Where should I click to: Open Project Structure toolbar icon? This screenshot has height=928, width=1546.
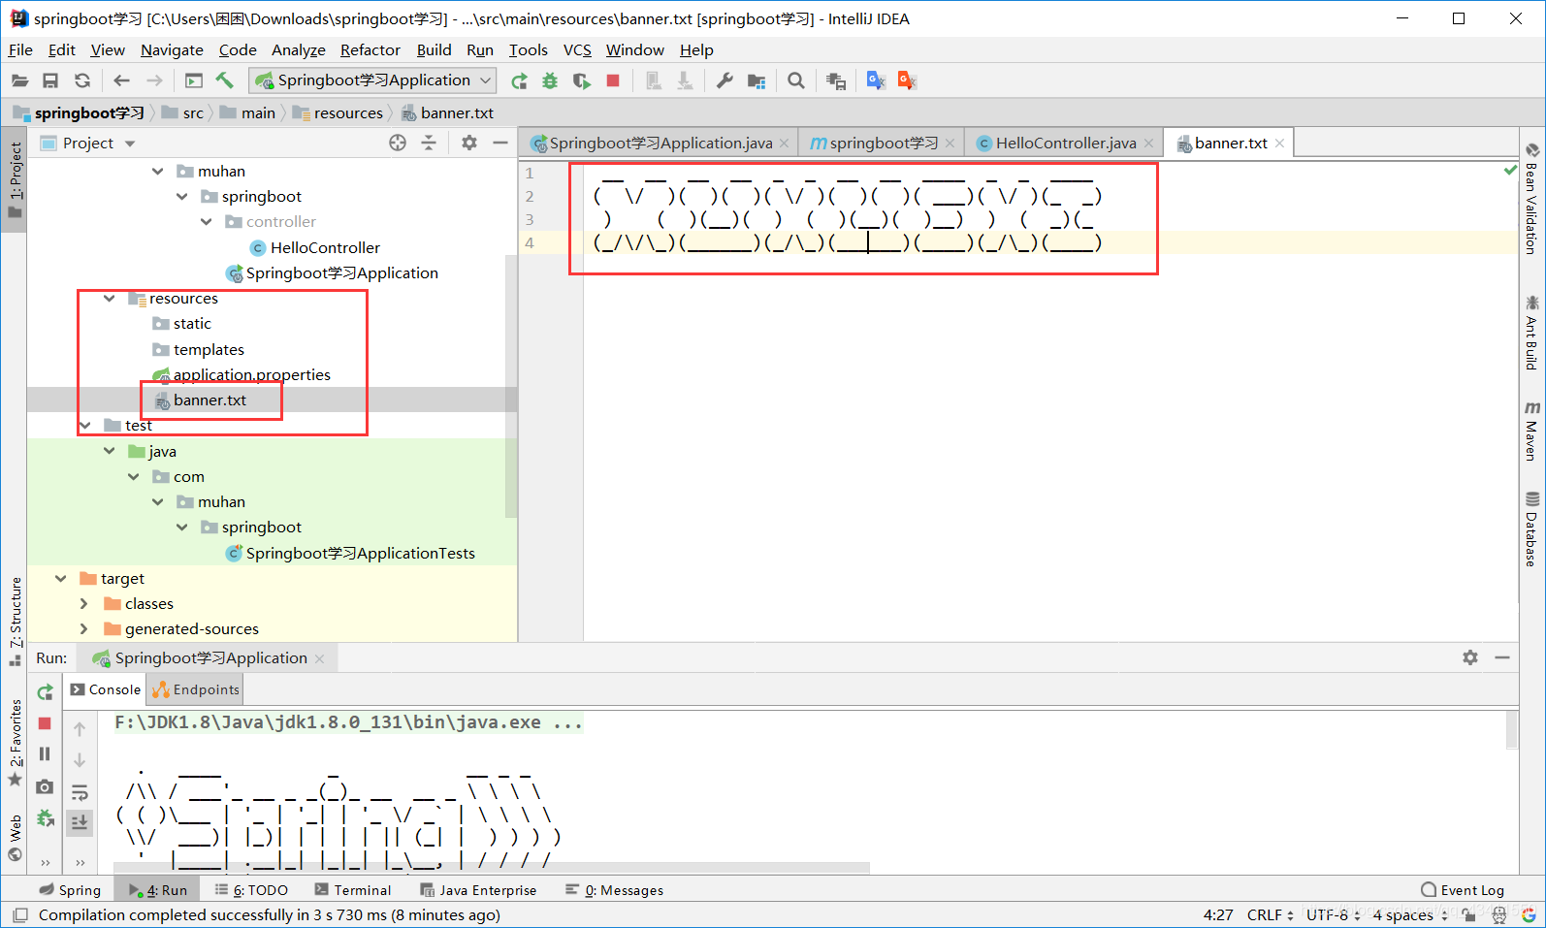[757, 80]
